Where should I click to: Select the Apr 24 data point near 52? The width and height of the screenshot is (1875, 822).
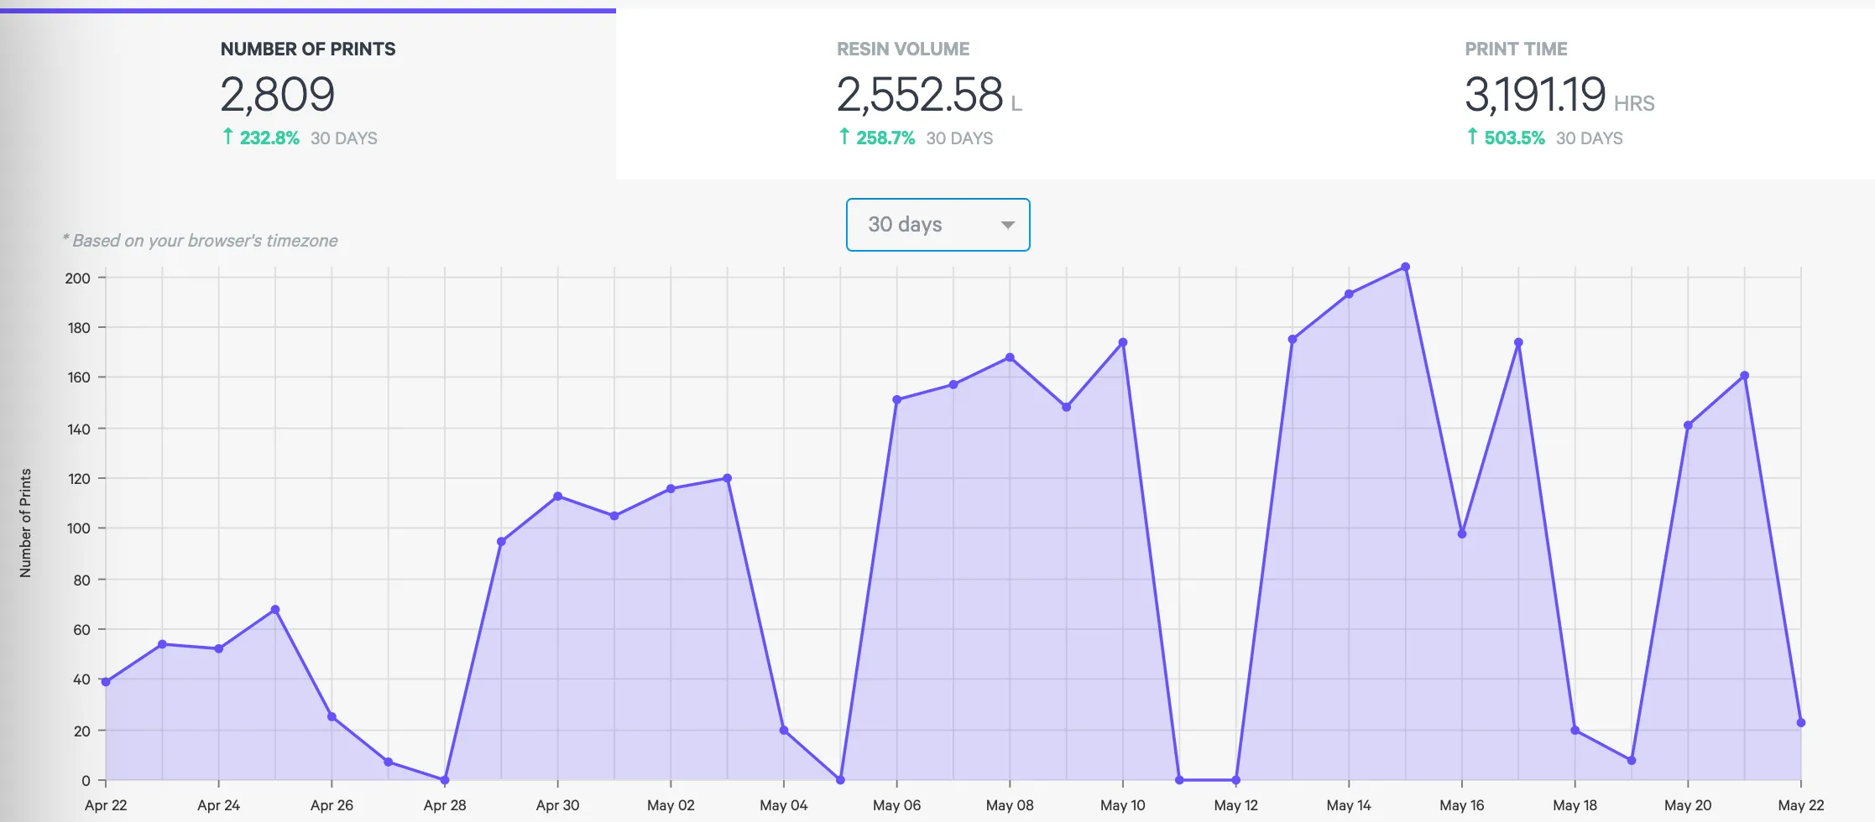[x=219, y=648]
